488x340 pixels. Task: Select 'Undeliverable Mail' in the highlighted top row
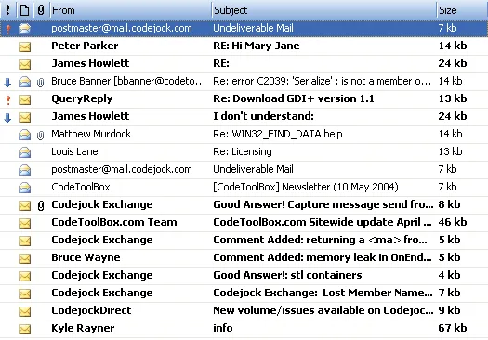[253, 28]
